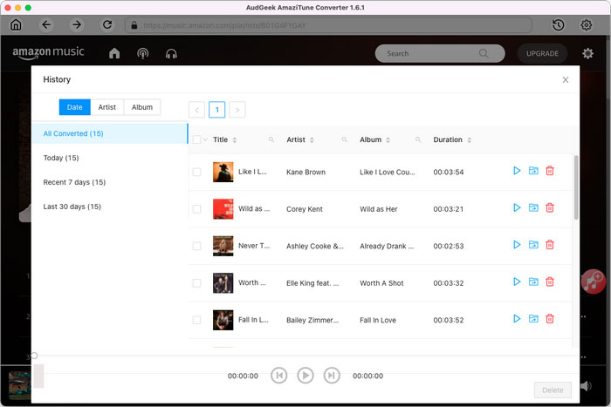Tick checkbox for Elle King row
The height and width of the screenshot is (407, 611).
point(196,283)
